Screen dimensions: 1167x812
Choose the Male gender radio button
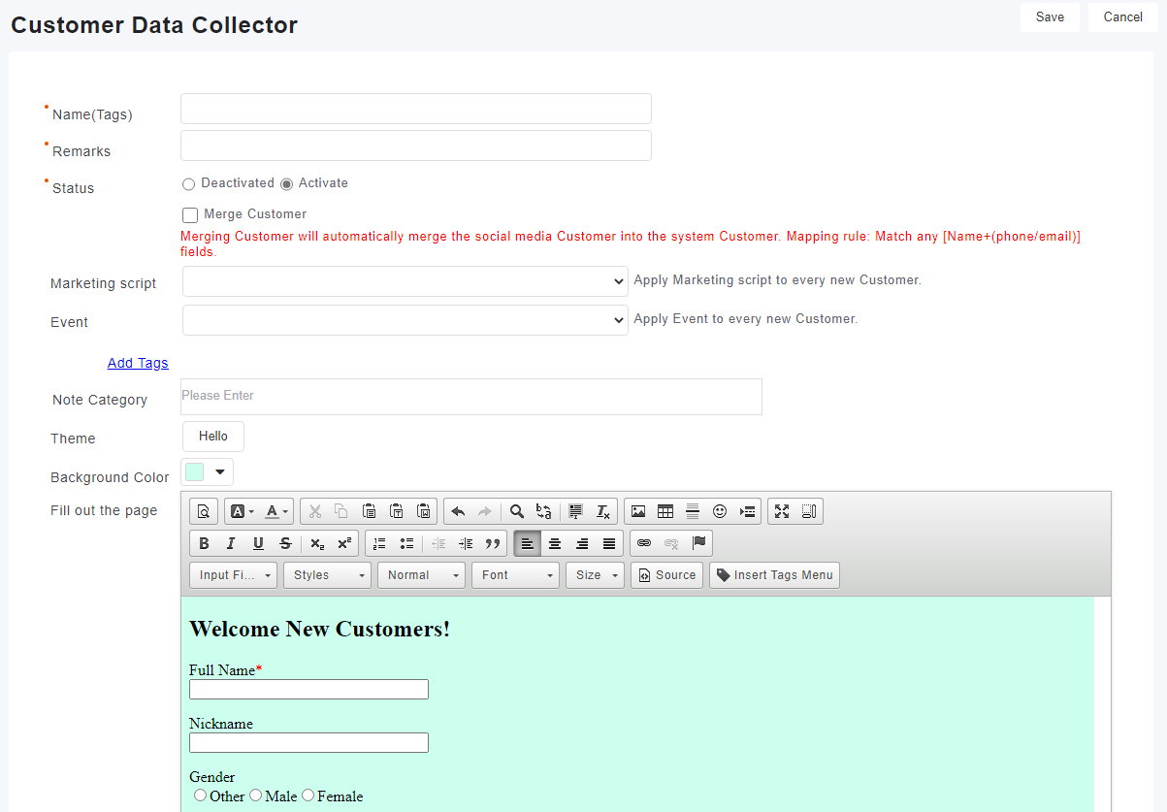click(256, 796)
